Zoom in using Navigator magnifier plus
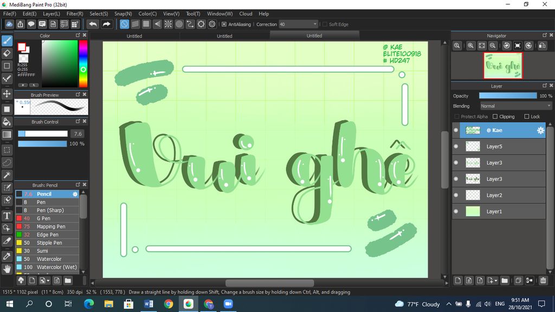Image resolution: width=555 pixels, height=312 pixels. pos(470,45)
